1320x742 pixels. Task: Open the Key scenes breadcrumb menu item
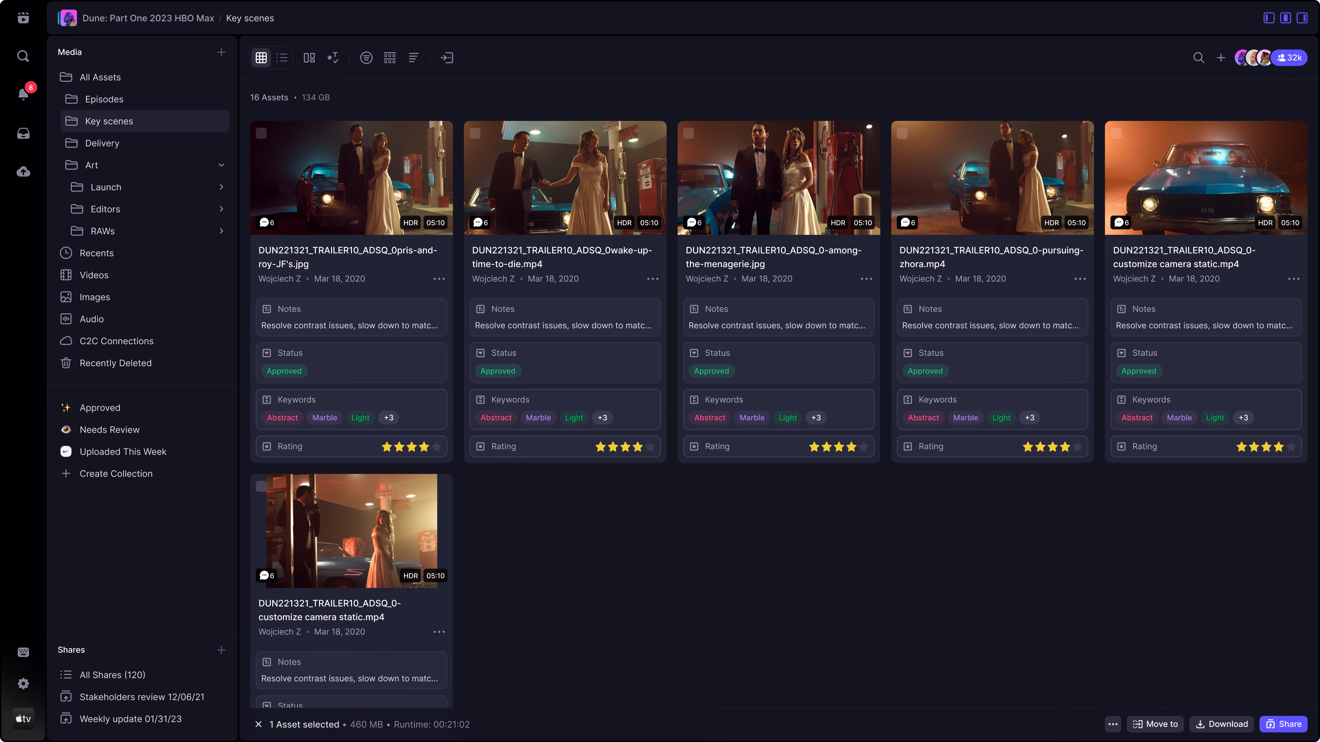(x=250, y=18)
